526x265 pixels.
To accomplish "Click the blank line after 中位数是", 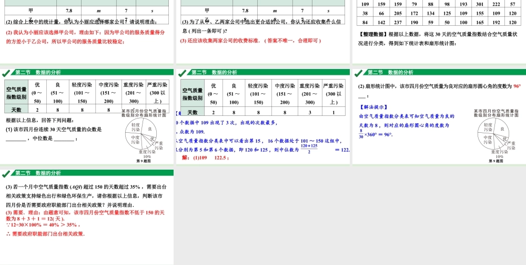I will pos(64,140).
